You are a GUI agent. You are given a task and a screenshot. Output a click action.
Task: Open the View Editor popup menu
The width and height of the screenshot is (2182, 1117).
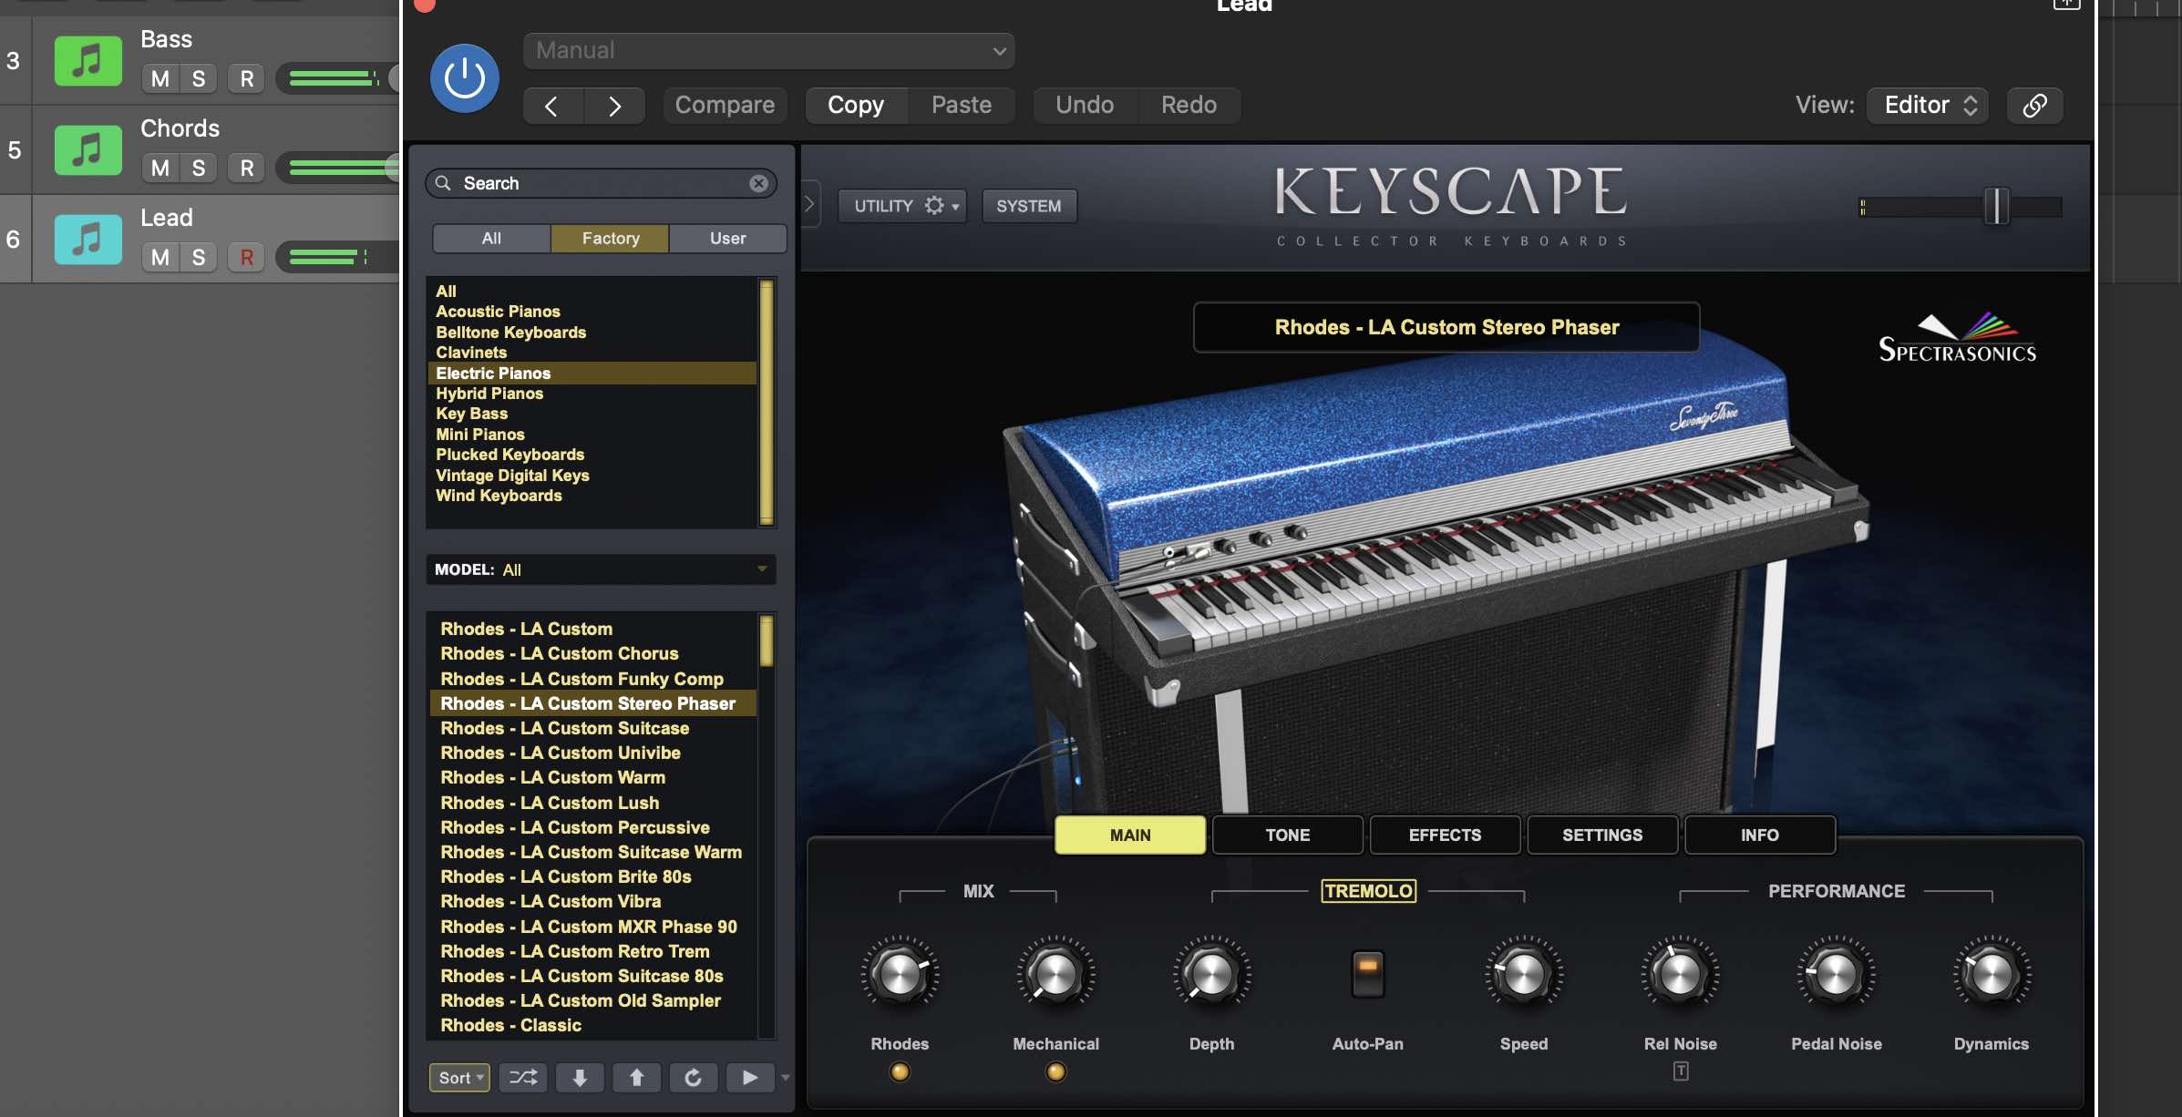point(1929,105)
